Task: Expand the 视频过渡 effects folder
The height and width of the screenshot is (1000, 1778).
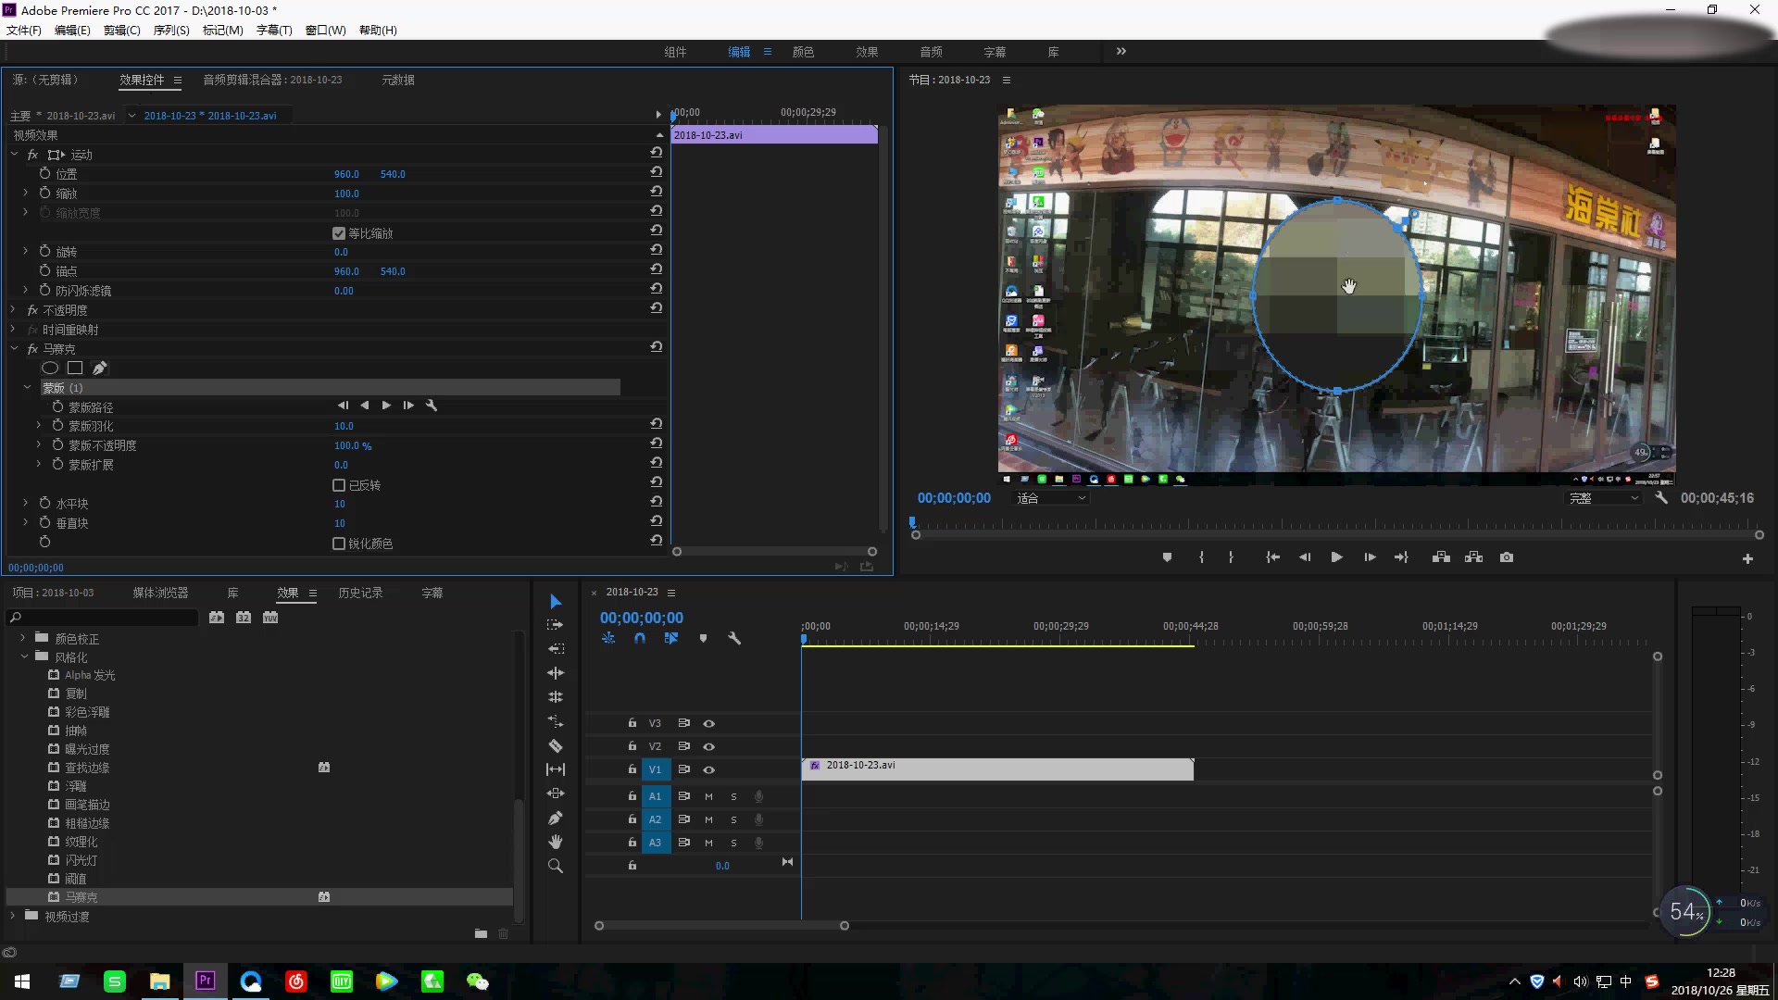Action: click(13, 916)
